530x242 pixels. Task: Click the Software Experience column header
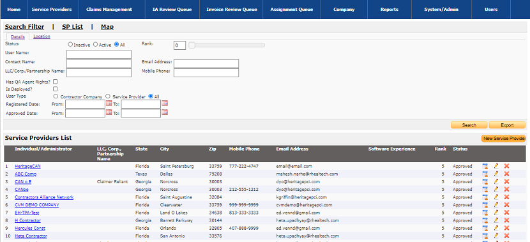[x=392, y=149]
